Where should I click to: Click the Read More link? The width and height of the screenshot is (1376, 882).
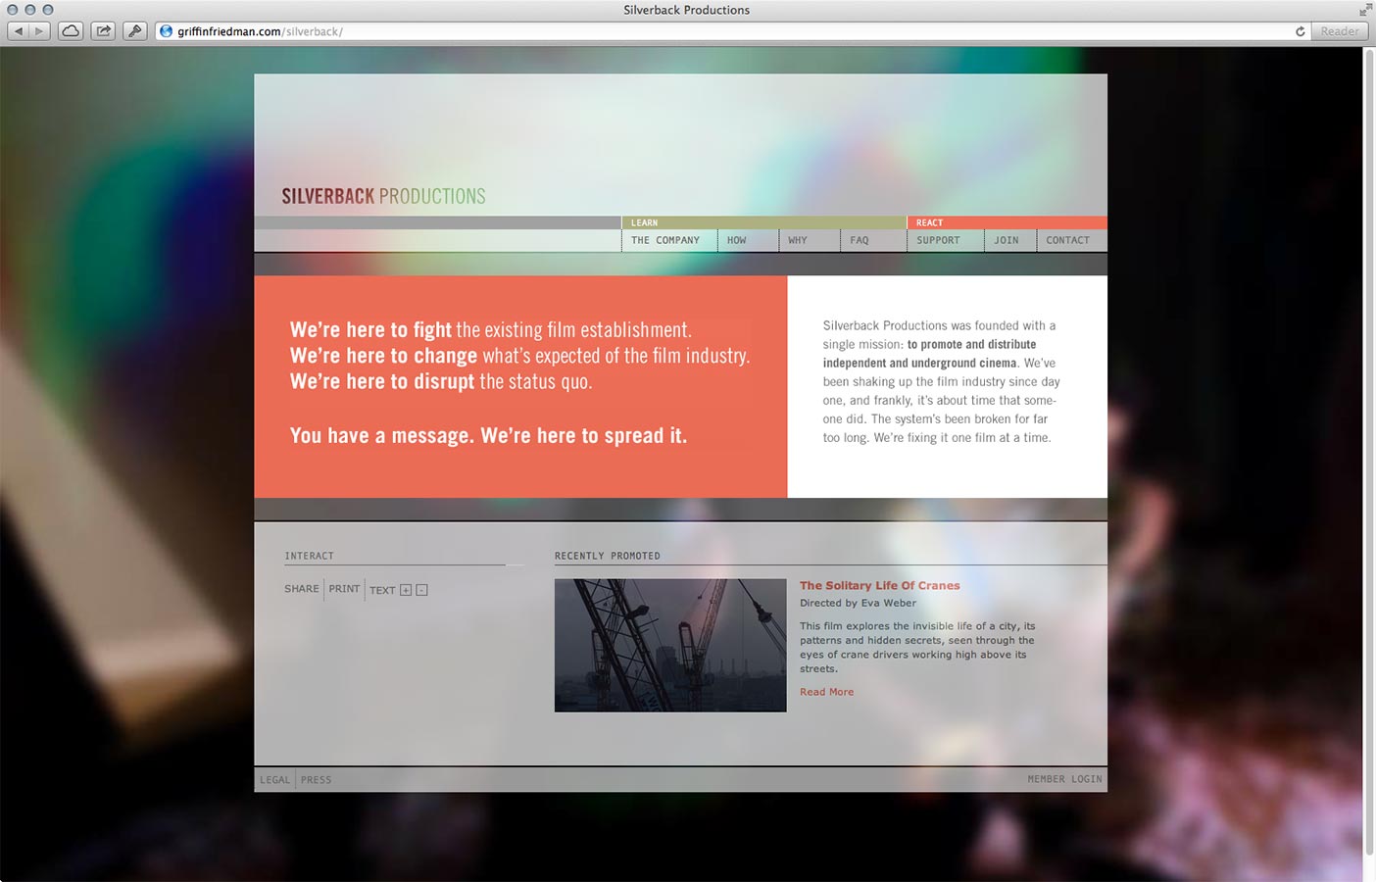click(x=826, y=692)
